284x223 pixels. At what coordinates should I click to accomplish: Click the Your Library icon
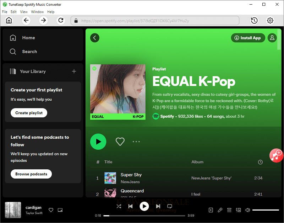(13, 71)
